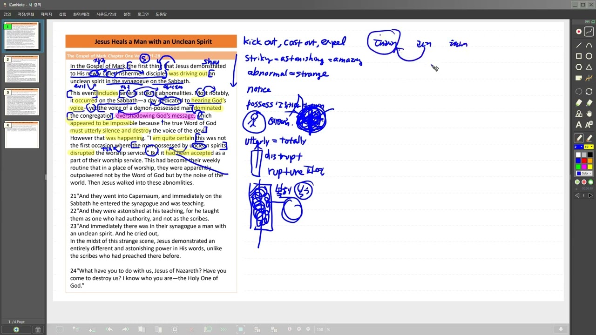Go to previous page with left arrow
596x335 pixels.
click(x=577, y=195)
